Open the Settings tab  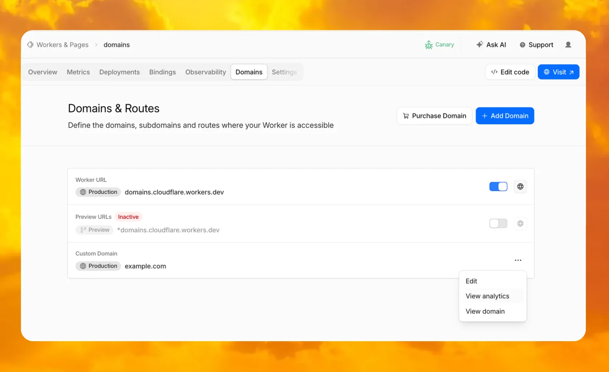click(x=285, y=72)
